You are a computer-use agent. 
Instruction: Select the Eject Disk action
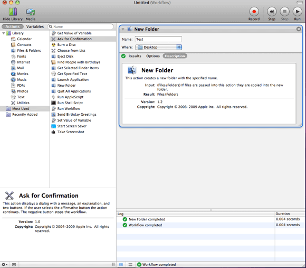pyautogui.click(x=65, y=57)
